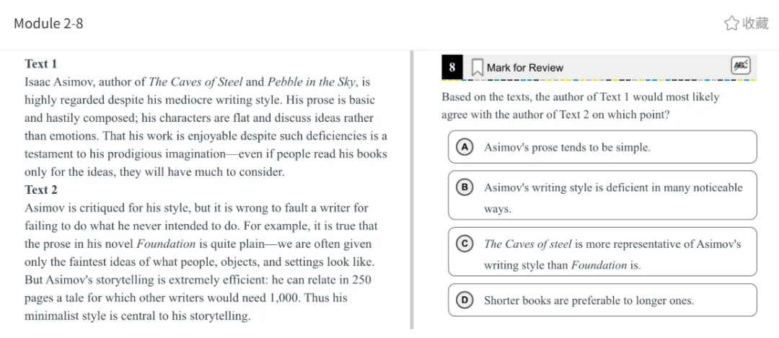Select the circled letter C choice
Viewport: 779px width, 338px height.
tap(465, 244)
